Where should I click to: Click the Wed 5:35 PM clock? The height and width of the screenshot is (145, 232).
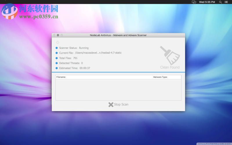(x=207, y=2)
